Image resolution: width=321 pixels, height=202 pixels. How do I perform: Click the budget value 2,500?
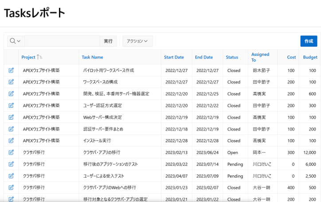pos(311,176)
